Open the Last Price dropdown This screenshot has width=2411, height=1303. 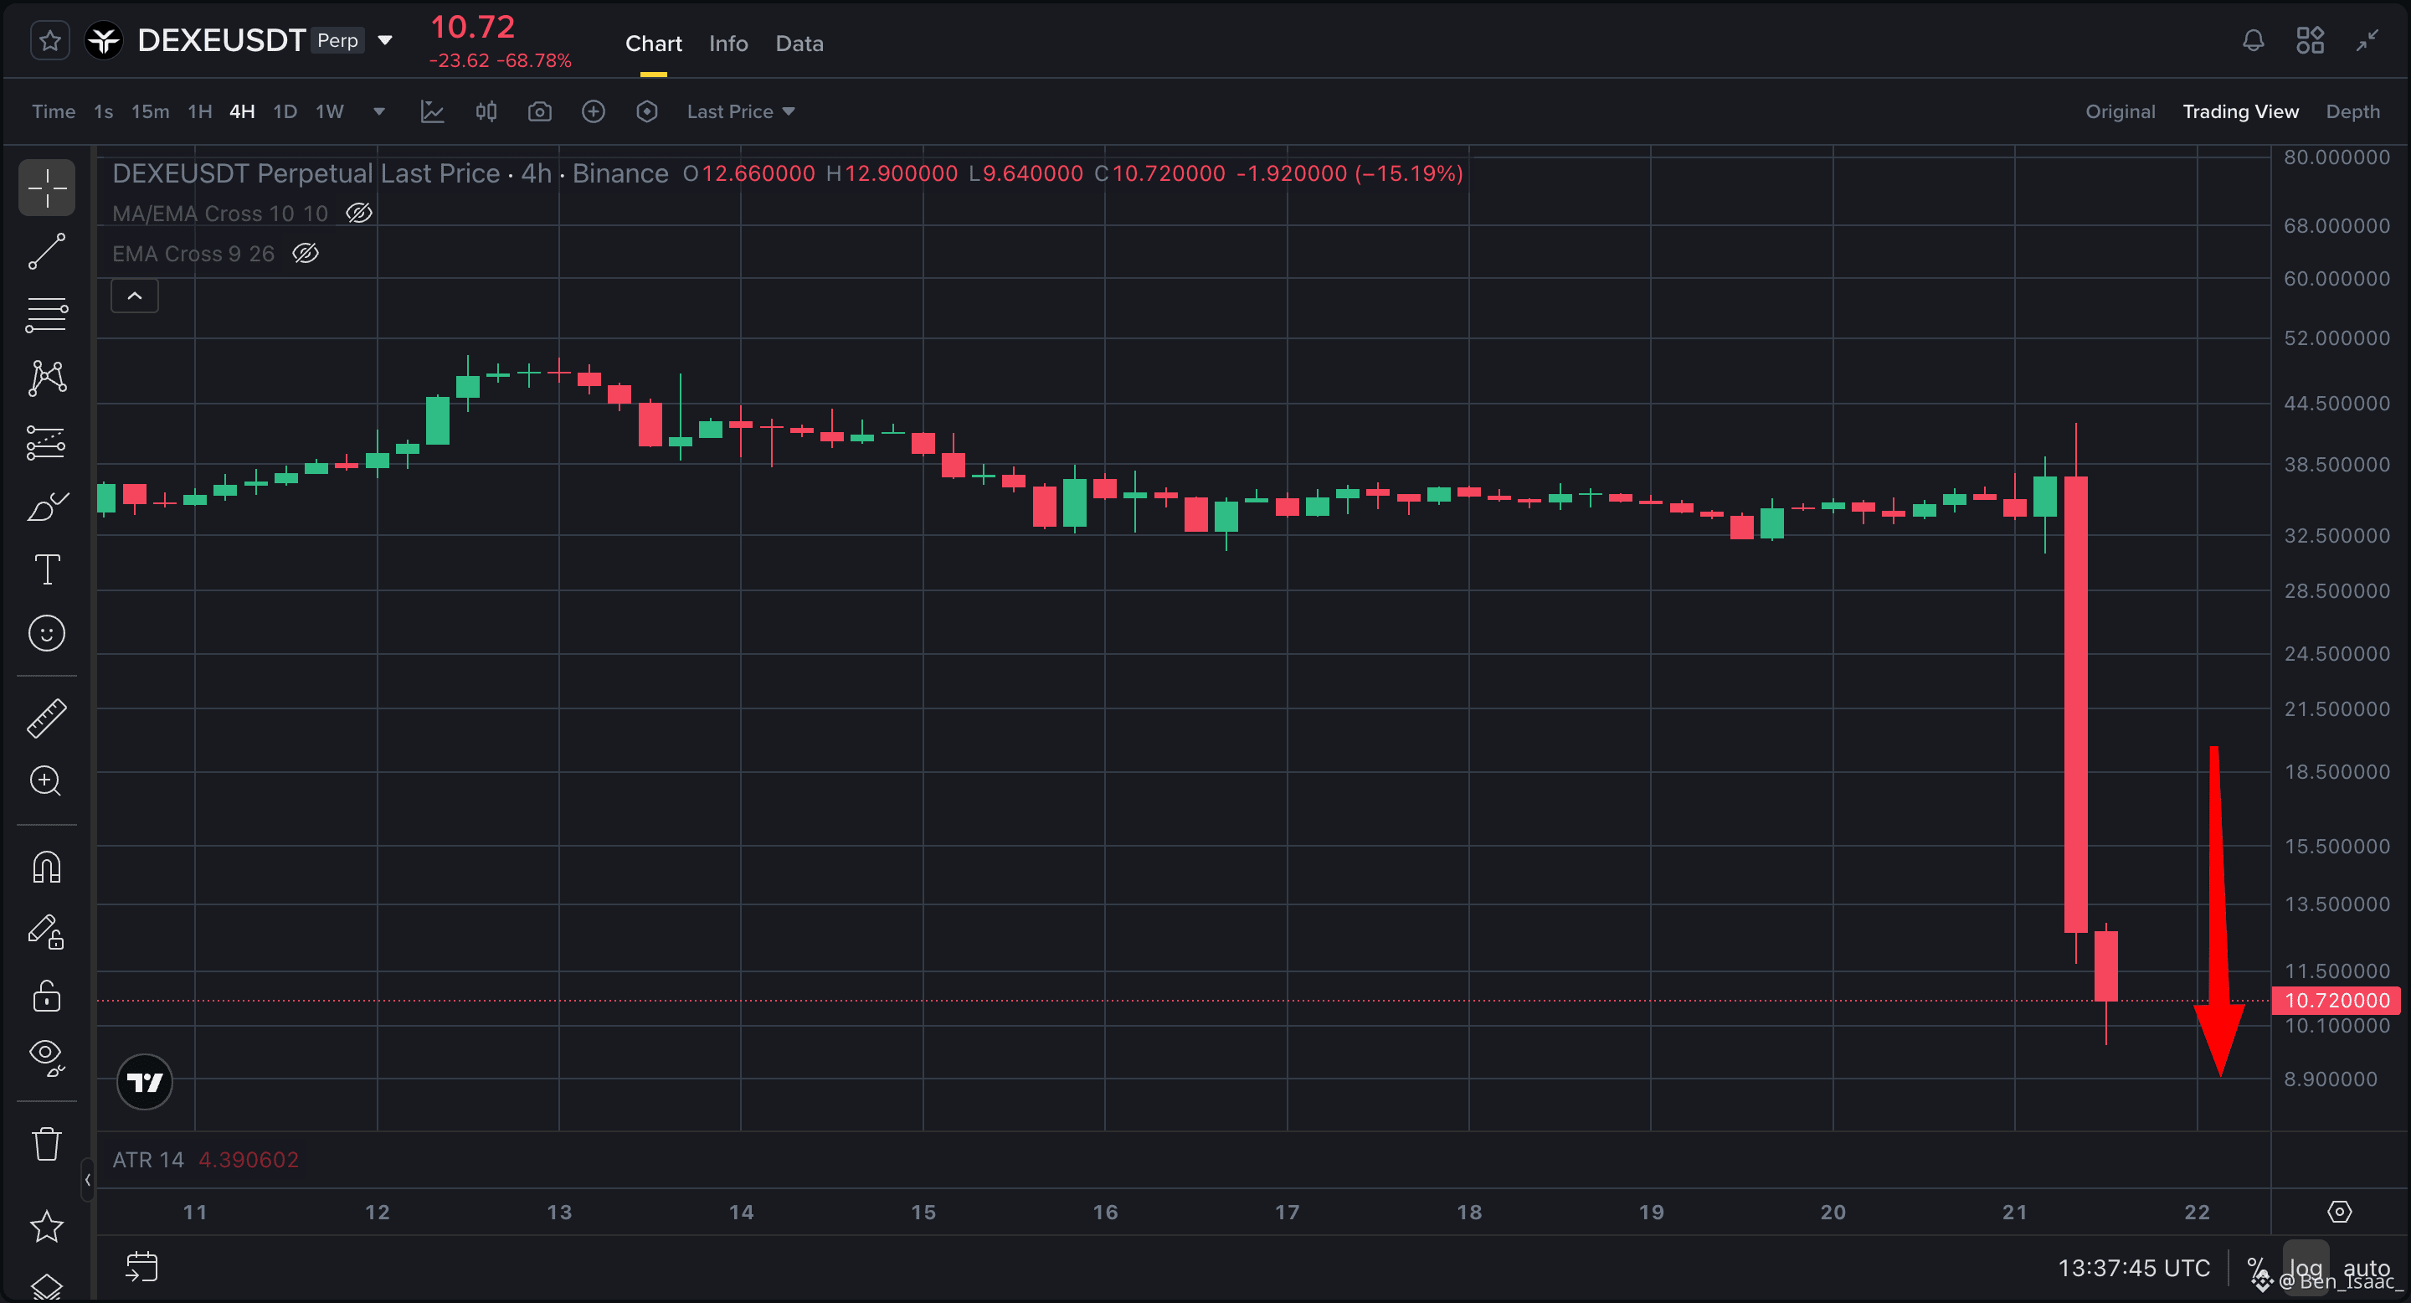[x=740, y=111]
